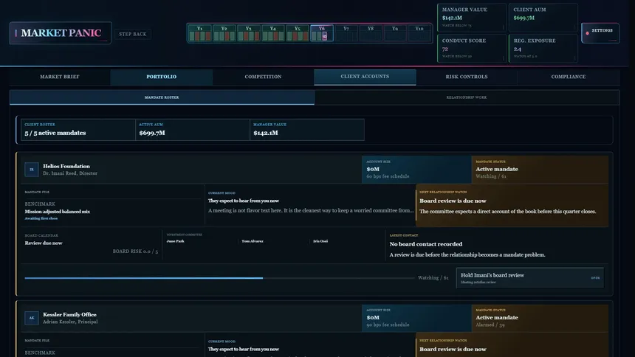635x357 pixels.
Task: Switch to Portfolio tab
Action: (x=161, y=77)
